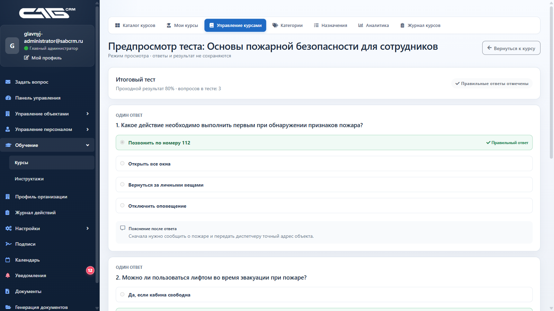Collapse the Обучение section chevron
The height and width of the screenshot is (311, 554).
click(88, 145)
